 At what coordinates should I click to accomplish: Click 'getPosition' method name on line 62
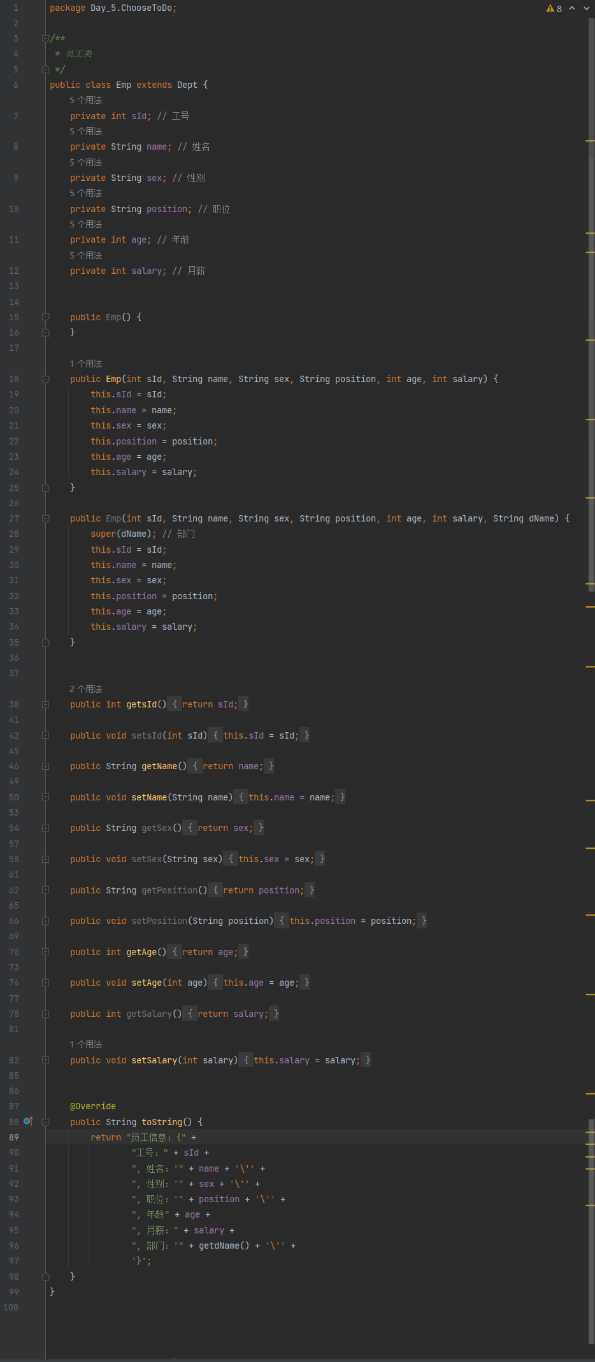(169, 890)
